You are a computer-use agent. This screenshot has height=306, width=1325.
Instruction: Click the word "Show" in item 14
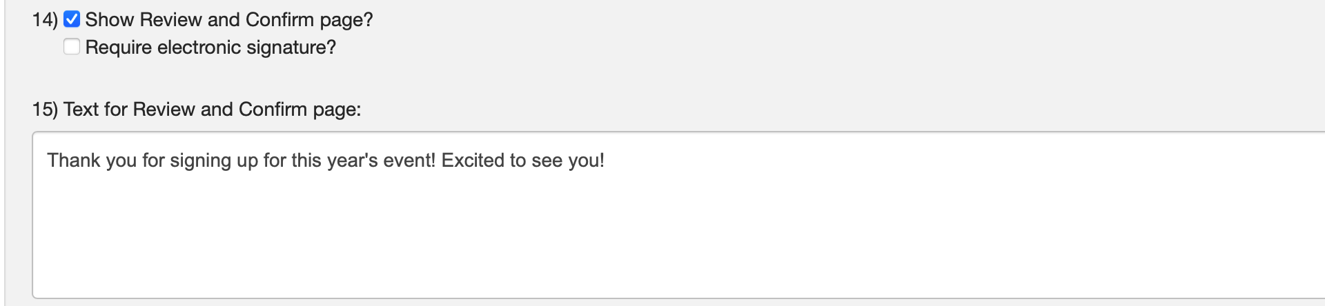[x=109, y=19]
